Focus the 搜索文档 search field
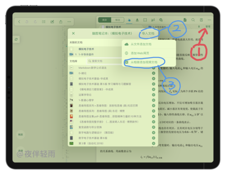226x175 pixels. 104,61
